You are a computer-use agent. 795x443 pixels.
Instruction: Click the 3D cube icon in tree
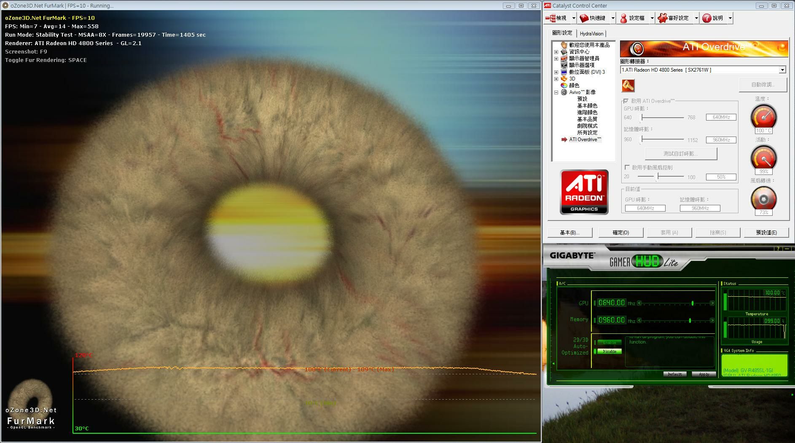click(564, 78)
